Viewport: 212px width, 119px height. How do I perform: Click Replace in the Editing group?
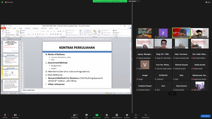point(116,33)
